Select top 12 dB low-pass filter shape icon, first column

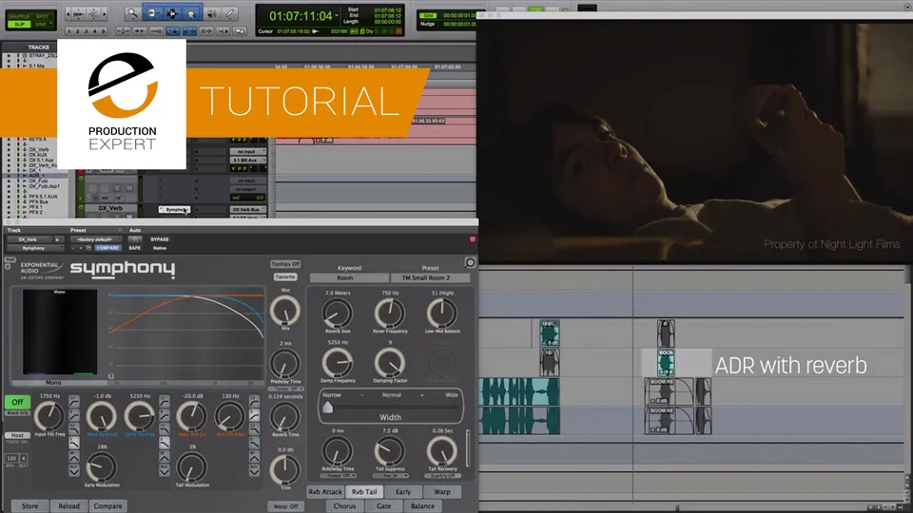74,401
